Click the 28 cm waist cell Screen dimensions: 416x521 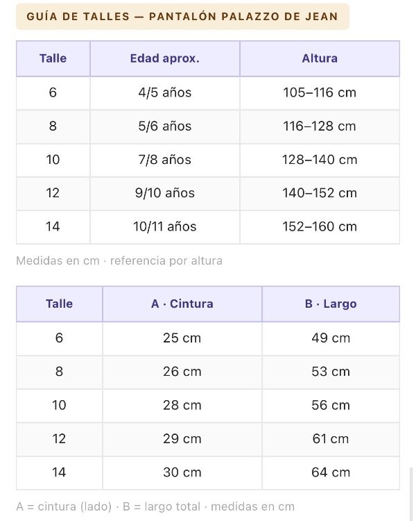click(182, 406)
